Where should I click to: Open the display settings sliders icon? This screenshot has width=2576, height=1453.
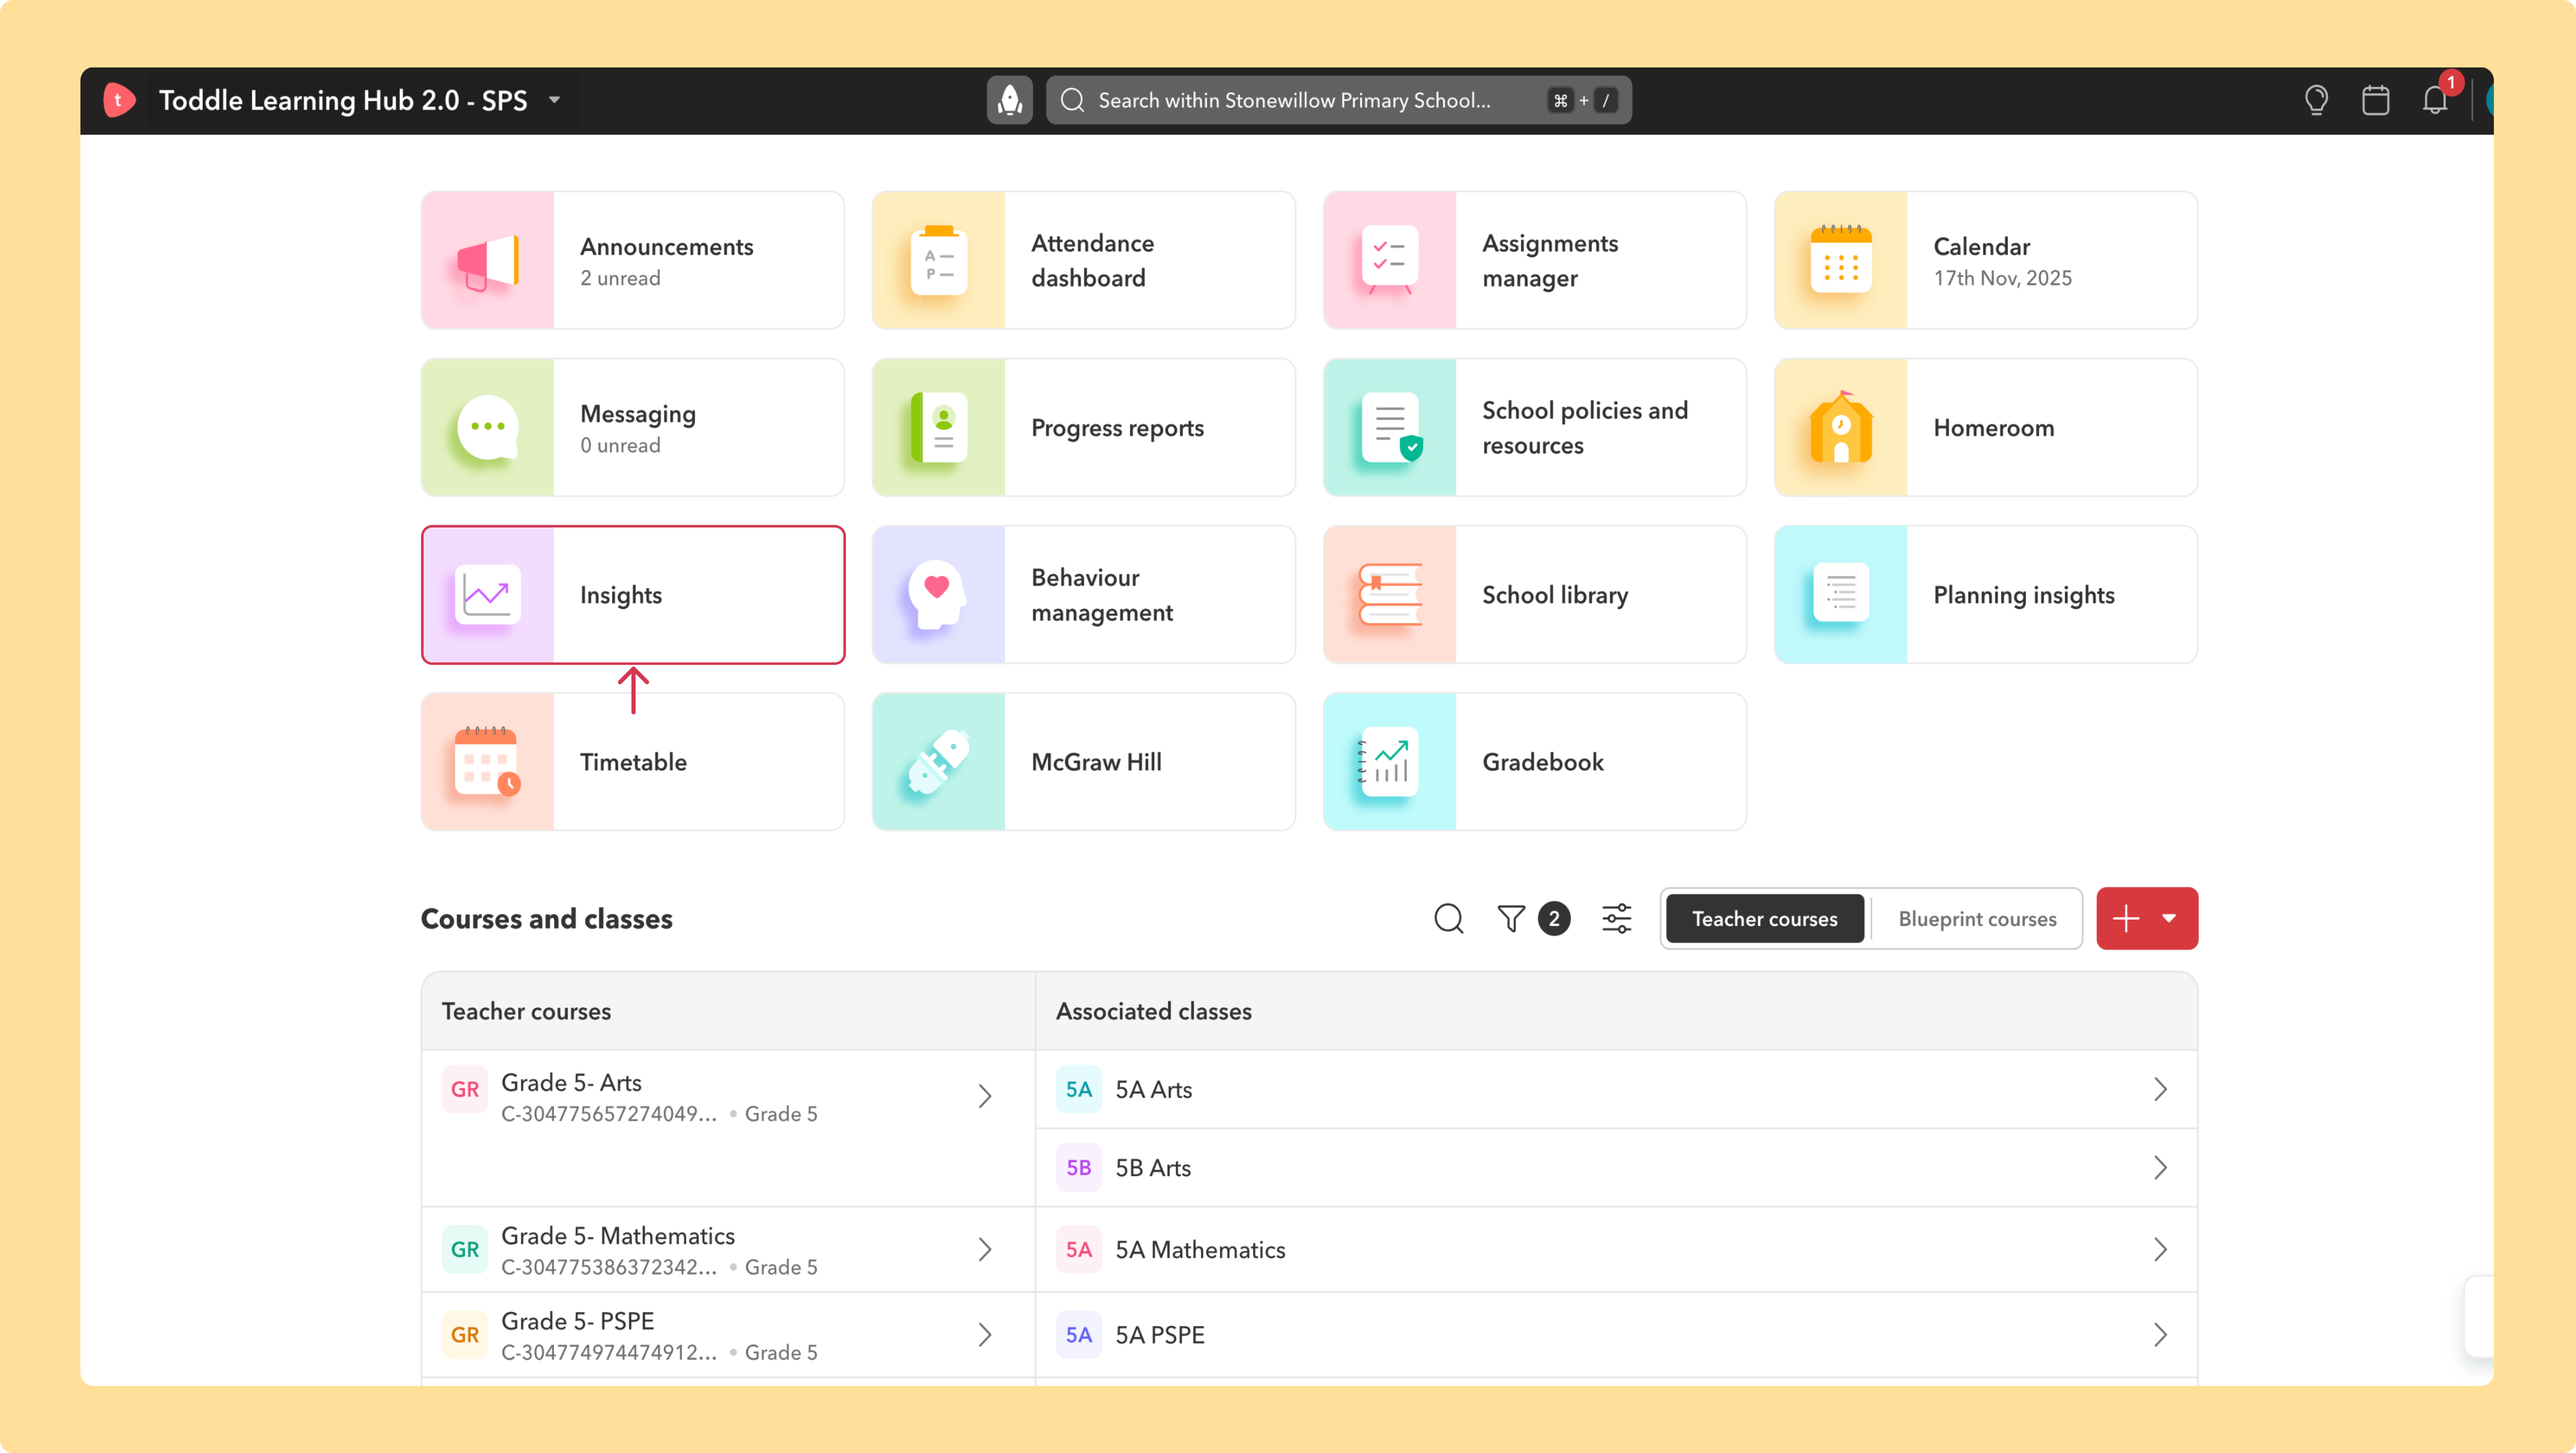(1617, 918)
